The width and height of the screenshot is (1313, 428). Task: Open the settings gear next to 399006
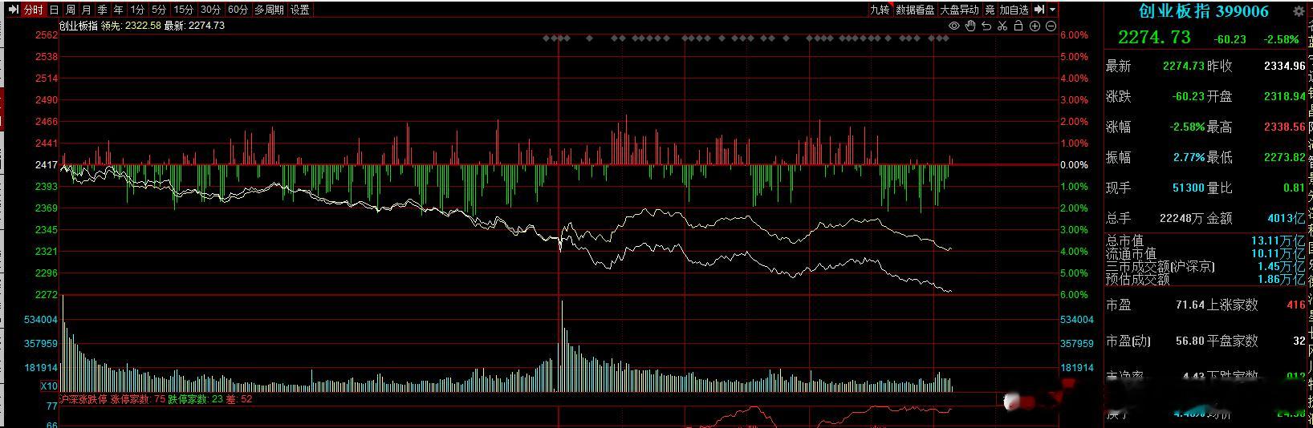pyautogui.click(x=1299, y=11)
